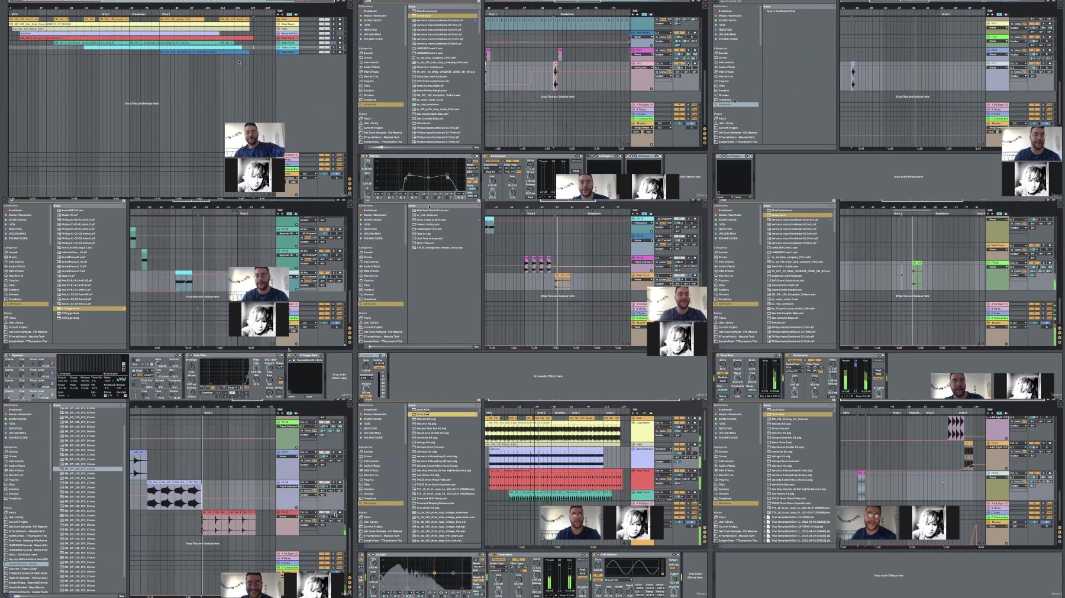Select All results entry in top-middle browser
1065x598 pixels.
click(x=381, y=105)
